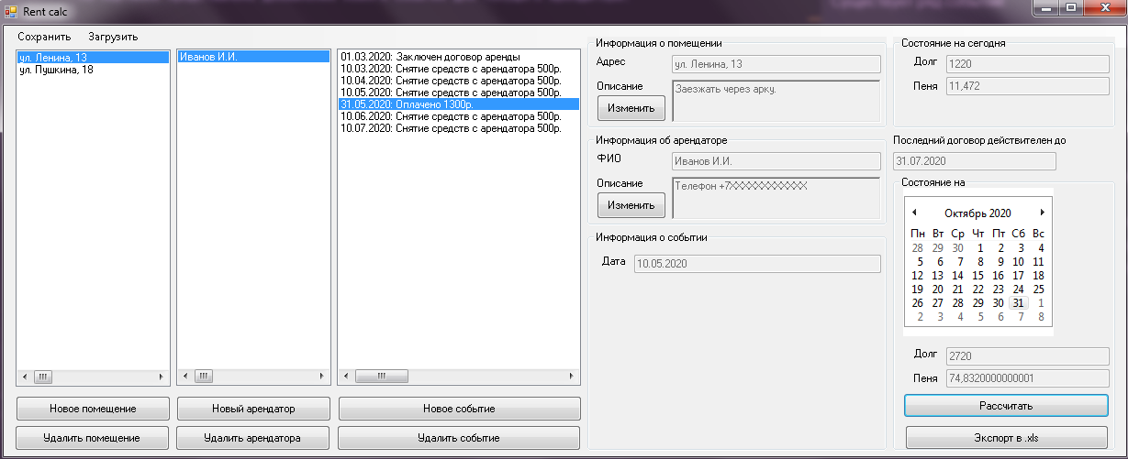Image resolution: width=1128 pixels, height=459 pixels.
Task: Click premises list scrollbar left arrow
Action: [25, 377]
